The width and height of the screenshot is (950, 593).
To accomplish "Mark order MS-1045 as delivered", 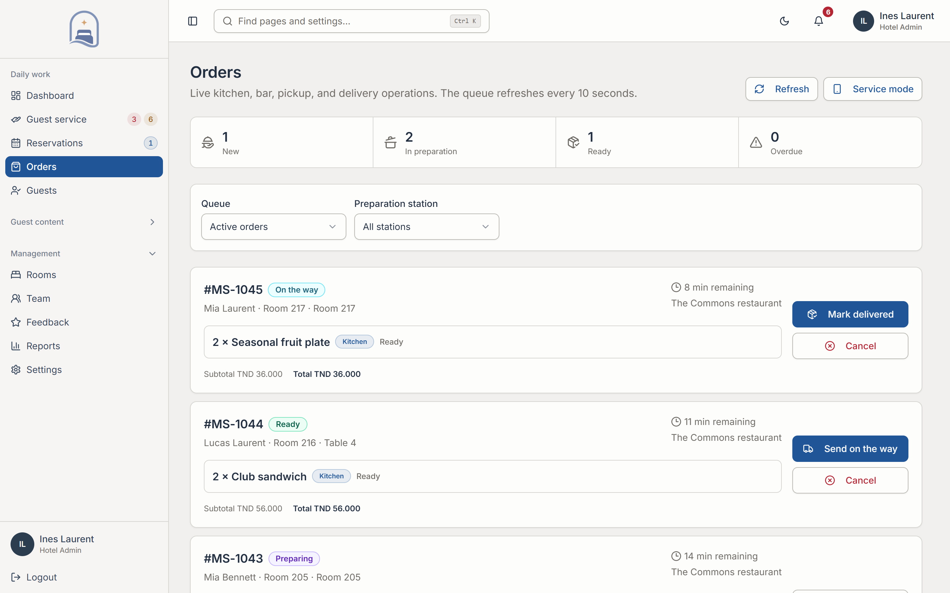I will pos(850,314).
